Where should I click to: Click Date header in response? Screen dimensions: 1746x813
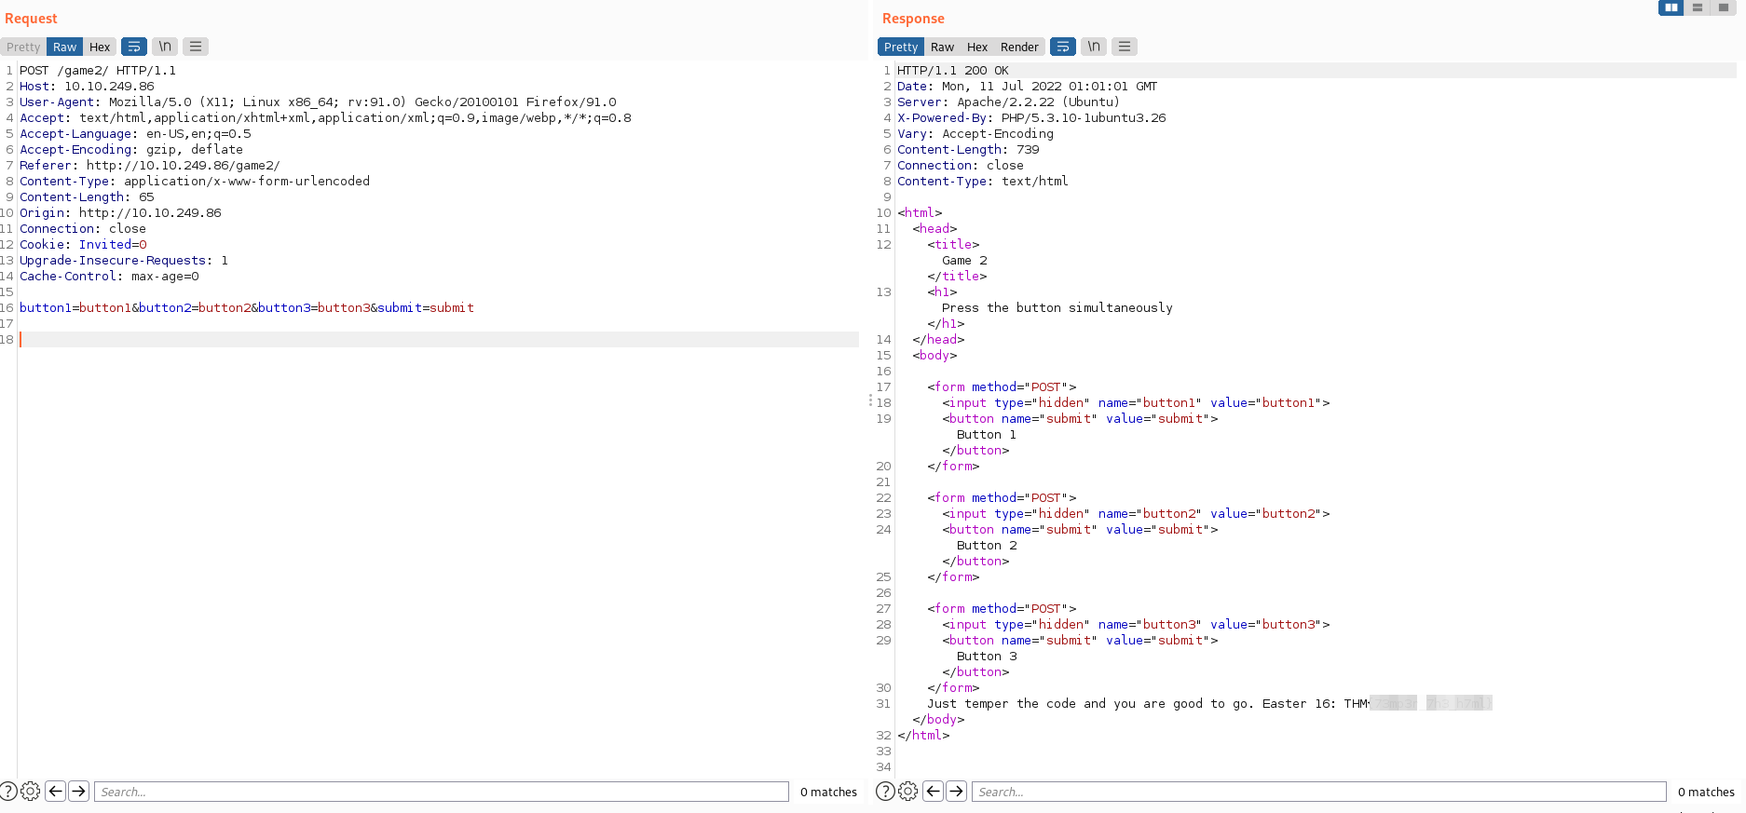1027,87
